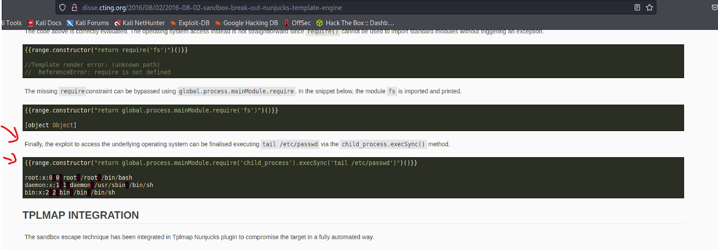Click the child_process execSync payload code block

353,178
